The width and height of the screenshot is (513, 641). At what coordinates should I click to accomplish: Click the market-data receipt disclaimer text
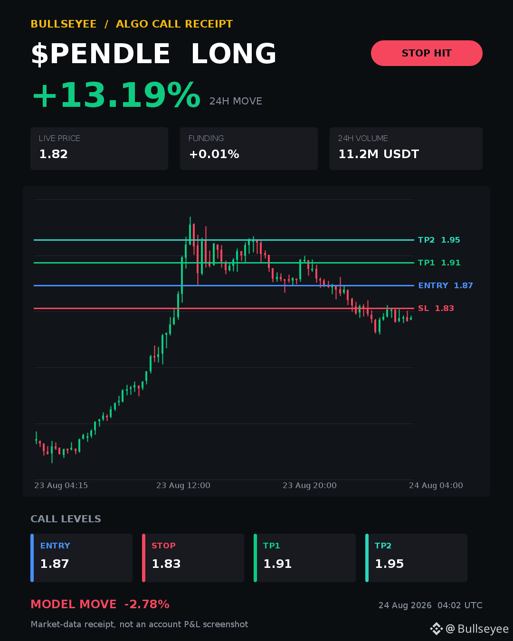click(140, 624)
